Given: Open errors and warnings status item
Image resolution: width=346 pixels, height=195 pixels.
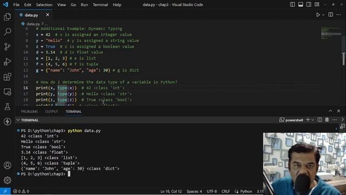Looking at the screenshot, I should click(x=21, y=191).
